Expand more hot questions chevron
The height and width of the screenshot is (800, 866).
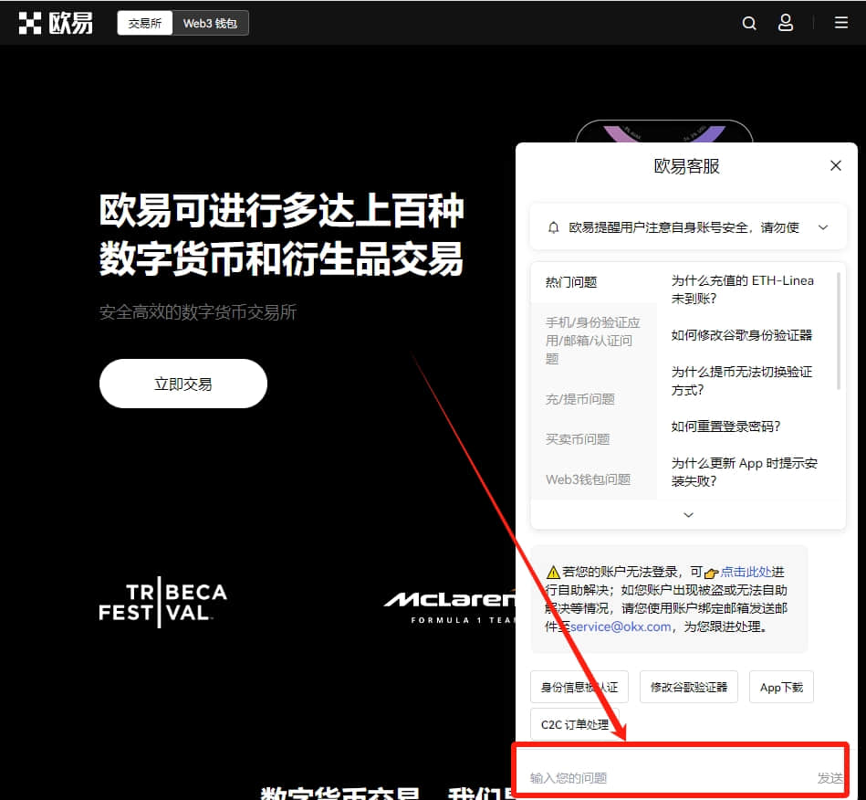pyautogui.click(x=688, y=515)
